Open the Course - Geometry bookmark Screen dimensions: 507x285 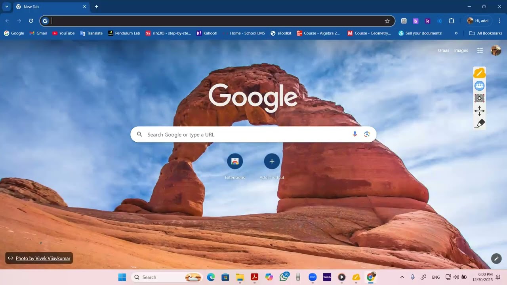click(369, 33)
